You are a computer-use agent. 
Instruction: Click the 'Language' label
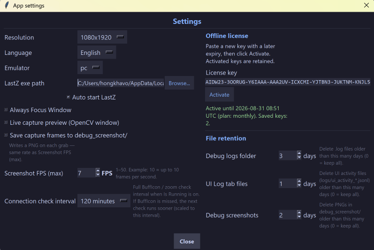[x=18, y=53]
